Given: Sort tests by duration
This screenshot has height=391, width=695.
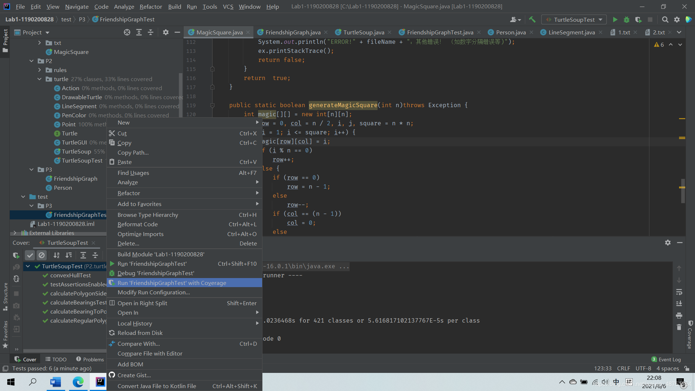Looking at the screenshot, I should (68, 255).
